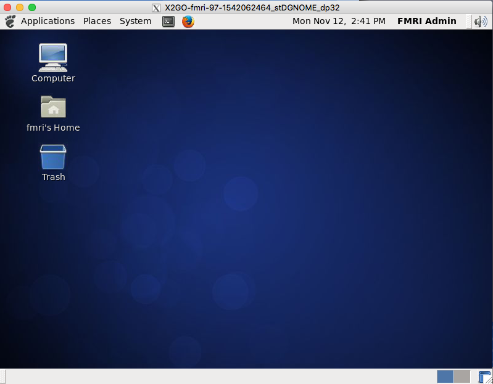
Task: Click the X11 icon in title bar
Action: pos(156,8)
